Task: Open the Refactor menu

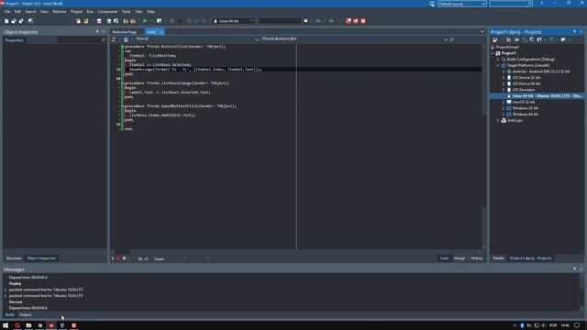Action: (59, 12)
